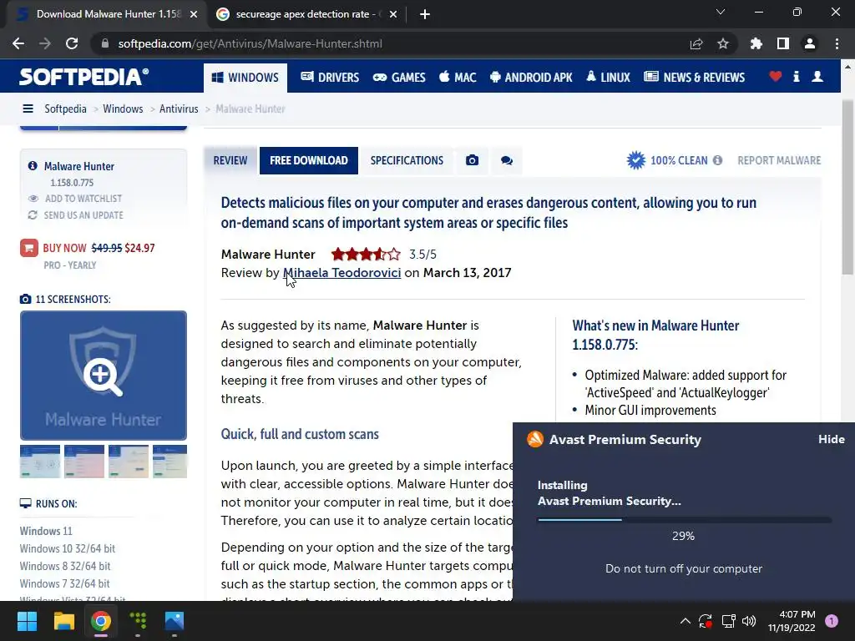This screenshot has height=641, width=855.
Task: Open the GAMES section
Action: (x=399, y=78)
